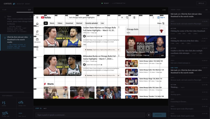Open Milwaukee Bucks vs Chicago Bulls title
Image resolution: width=210 pixels, height=119 pixels.
99,58
